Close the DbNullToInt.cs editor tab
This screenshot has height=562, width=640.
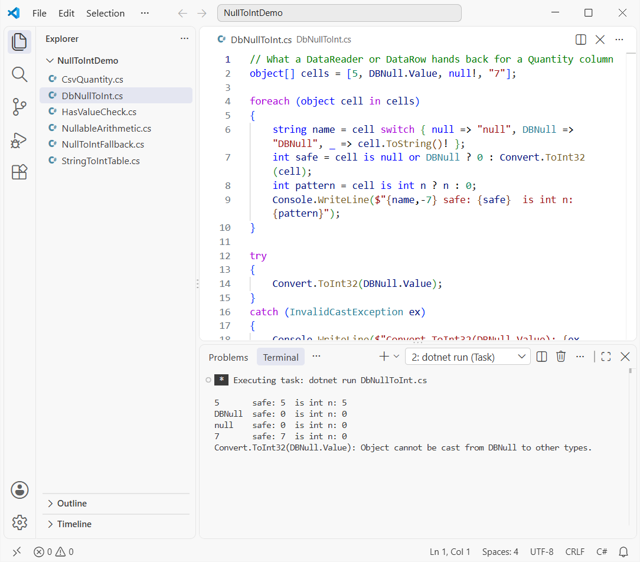coord(600,40)
